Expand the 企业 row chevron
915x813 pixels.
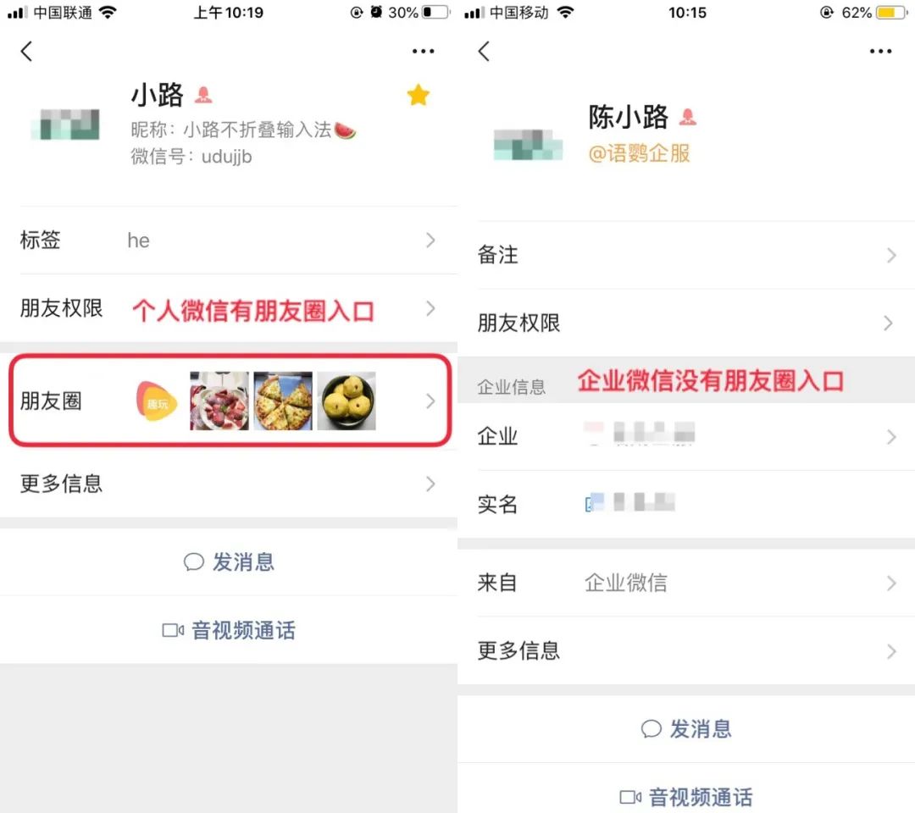click(890, 437)
